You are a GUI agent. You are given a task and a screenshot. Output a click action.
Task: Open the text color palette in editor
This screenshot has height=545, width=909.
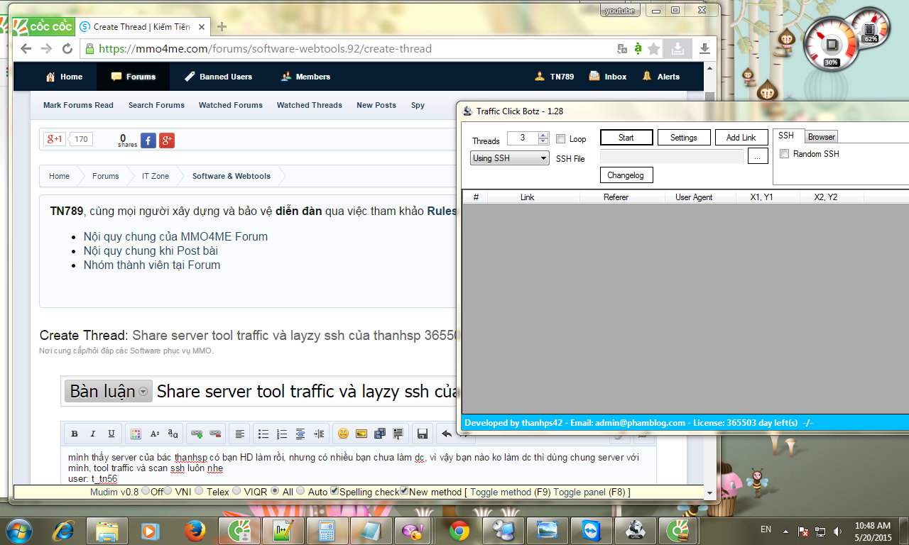(x=136, y=434)
